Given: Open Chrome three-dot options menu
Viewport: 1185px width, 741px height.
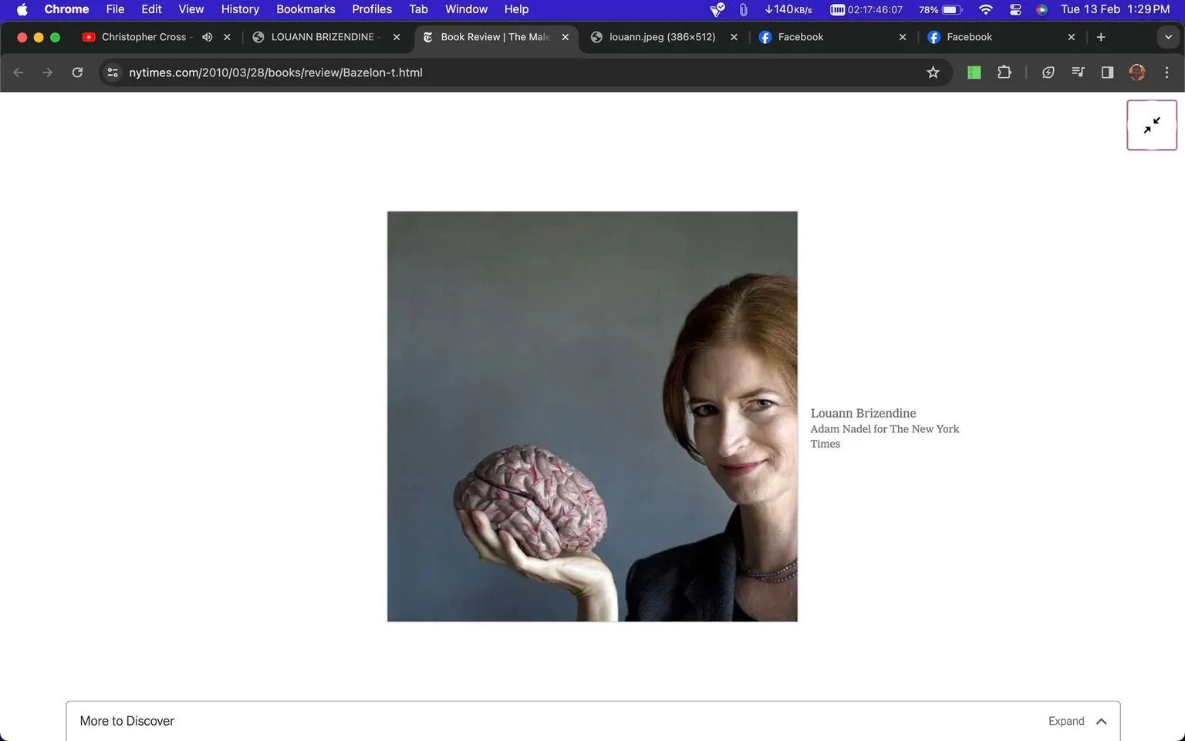Looking at the screenshot, I should point(1166,73).
